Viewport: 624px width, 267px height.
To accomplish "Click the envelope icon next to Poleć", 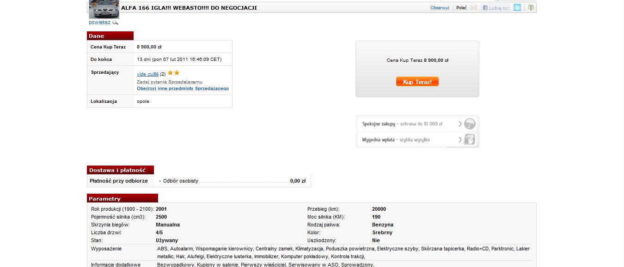I will point(474,8).
